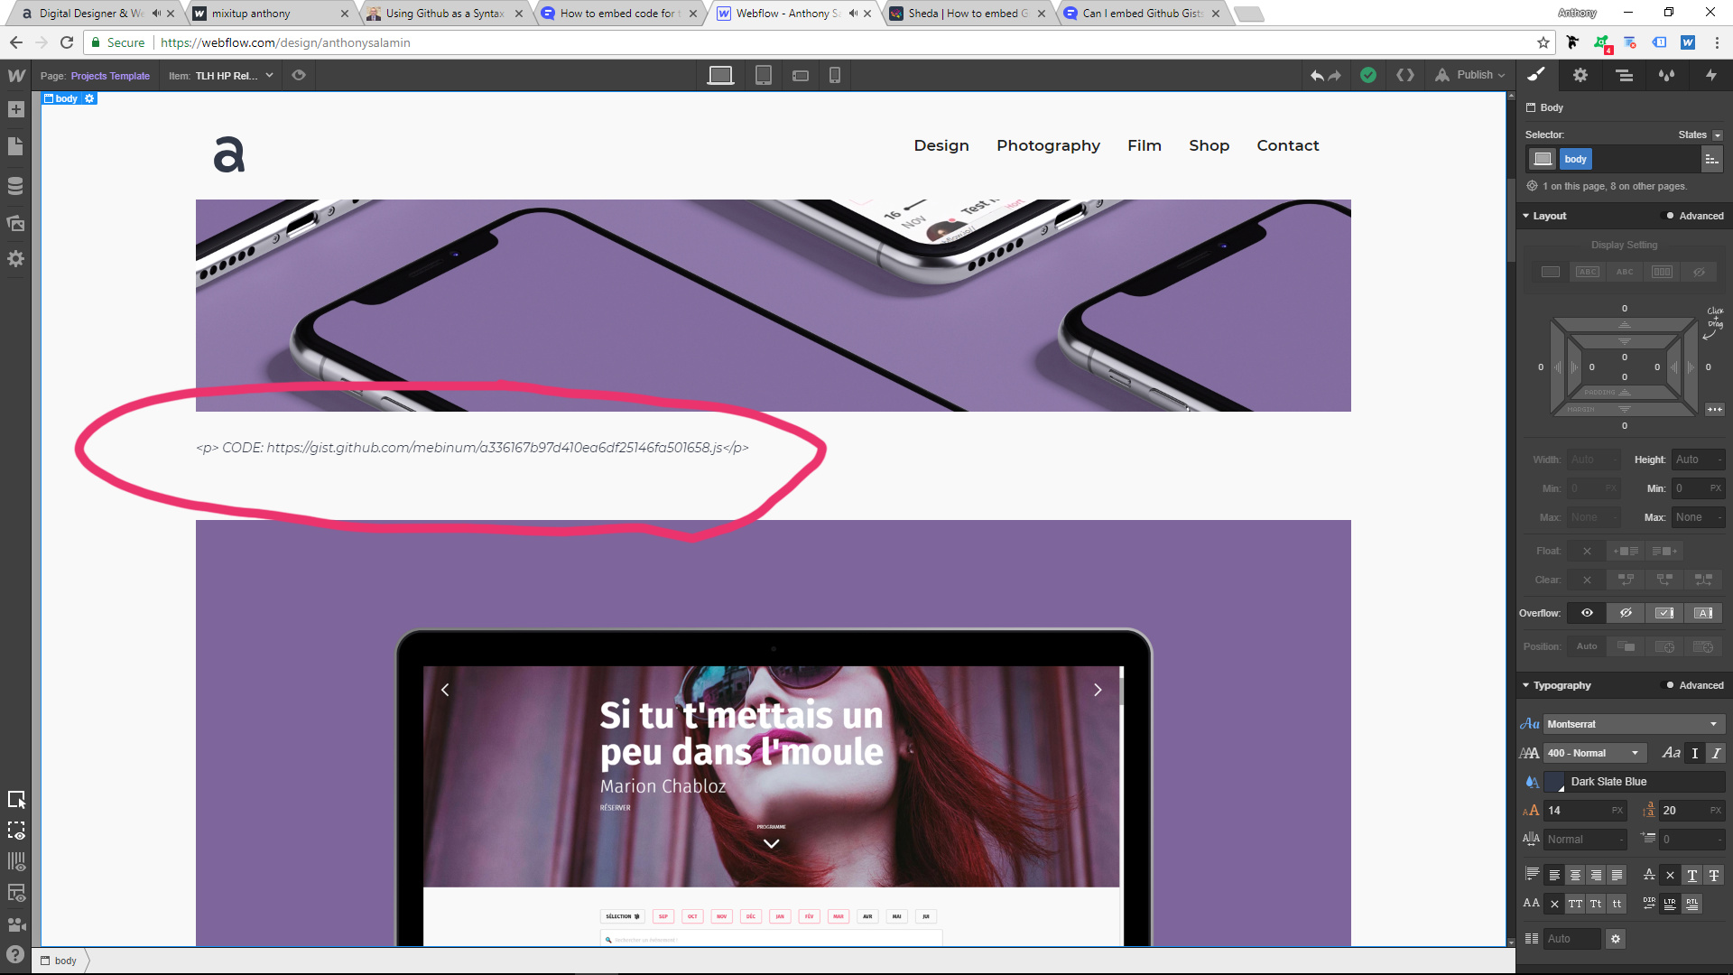
Task: Set overflow to hidden
Action: point(1626,613)
